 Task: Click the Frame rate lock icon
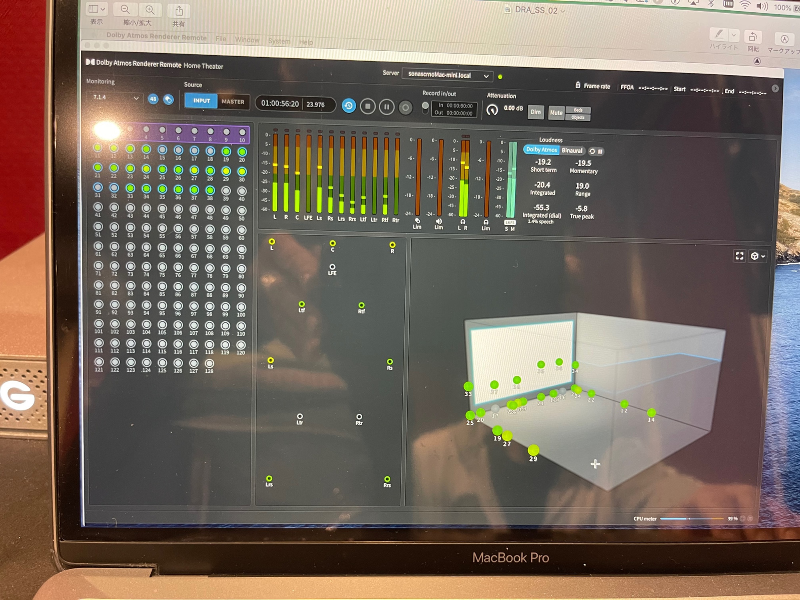point(578,85)
